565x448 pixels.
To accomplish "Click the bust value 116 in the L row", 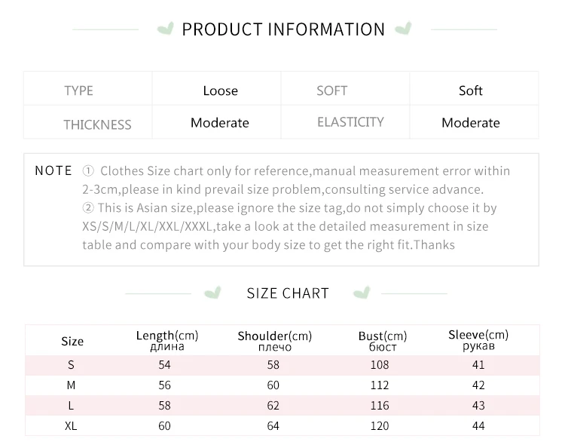I will [x=380, y=406].
